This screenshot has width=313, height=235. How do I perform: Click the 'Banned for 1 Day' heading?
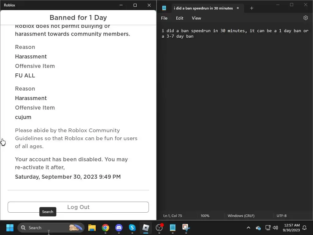pos(78,17)
